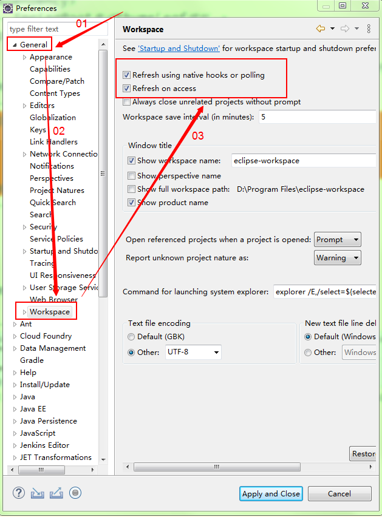Viewport: 382px width, 517px height.
Task: Select the Other text file encoding radio
Action: 131,353
